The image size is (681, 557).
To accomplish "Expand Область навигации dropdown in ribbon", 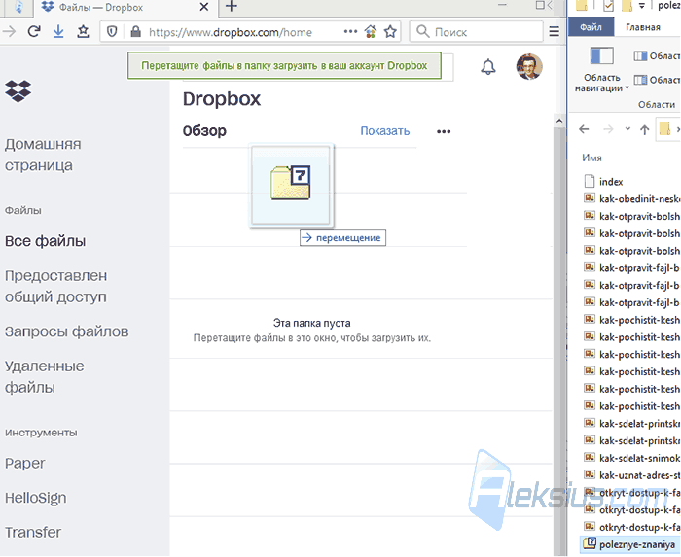I will (x=601, y=83).
